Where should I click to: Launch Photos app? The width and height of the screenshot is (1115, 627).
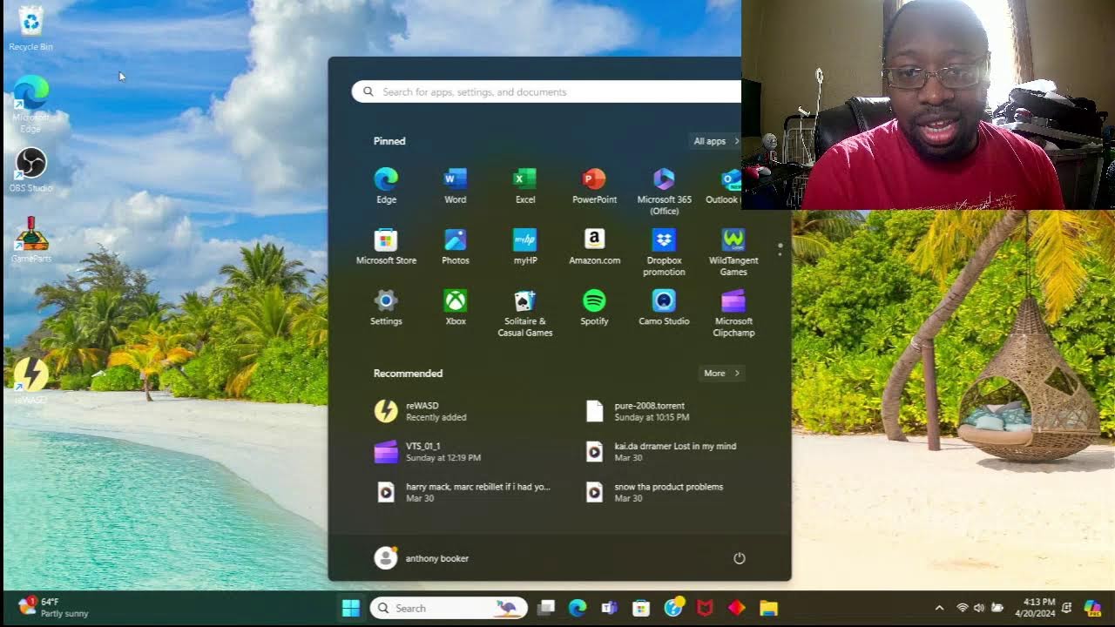click(456, 247)
